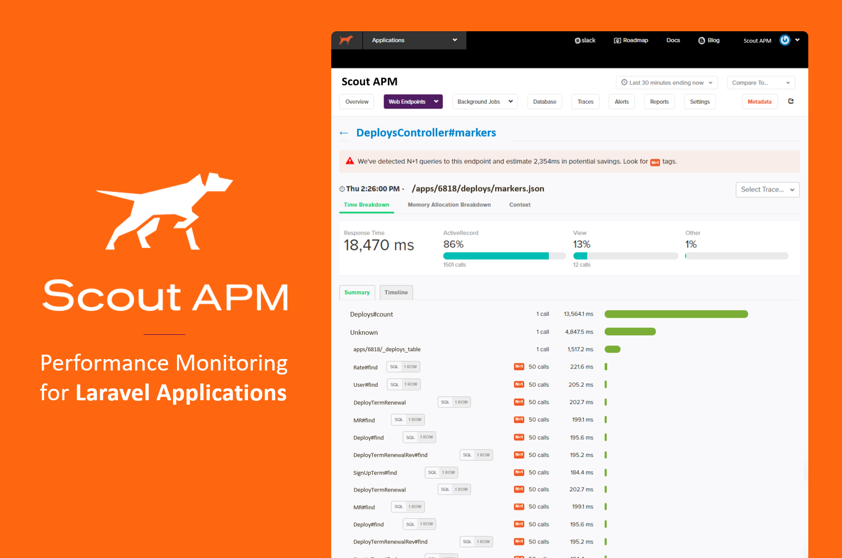The width and height of the screenshot is (842, 558).
Task: Open the Docs link
Action: click(673, 40)
